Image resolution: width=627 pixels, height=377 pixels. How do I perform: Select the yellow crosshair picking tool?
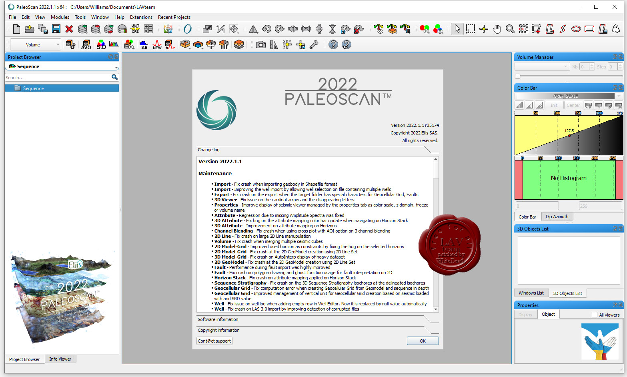(x=484, y=29)
